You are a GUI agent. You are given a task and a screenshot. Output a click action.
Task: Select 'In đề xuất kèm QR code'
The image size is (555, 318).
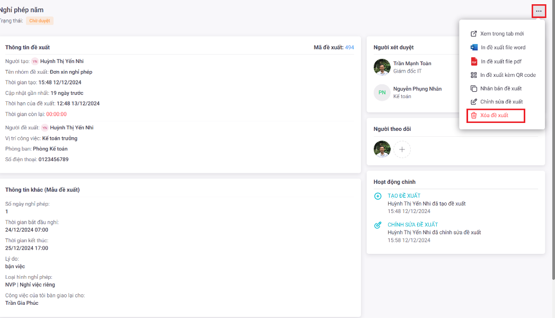click(x=507, y=75)
